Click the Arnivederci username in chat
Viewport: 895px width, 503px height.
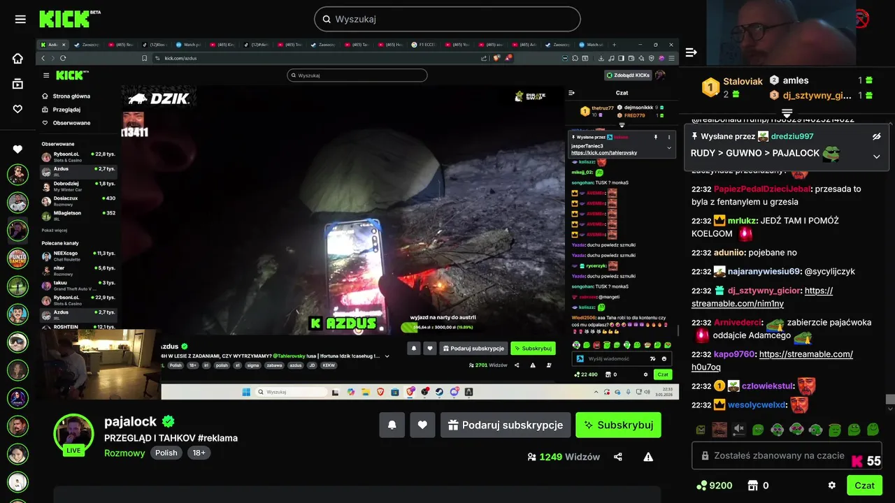[738, 322]
